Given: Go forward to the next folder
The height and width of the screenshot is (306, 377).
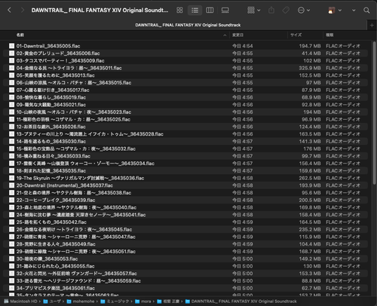Looking at the screenshot, I should [23, 10].
